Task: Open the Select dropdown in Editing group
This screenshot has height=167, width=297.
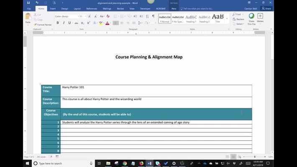Action: [238, 24]
